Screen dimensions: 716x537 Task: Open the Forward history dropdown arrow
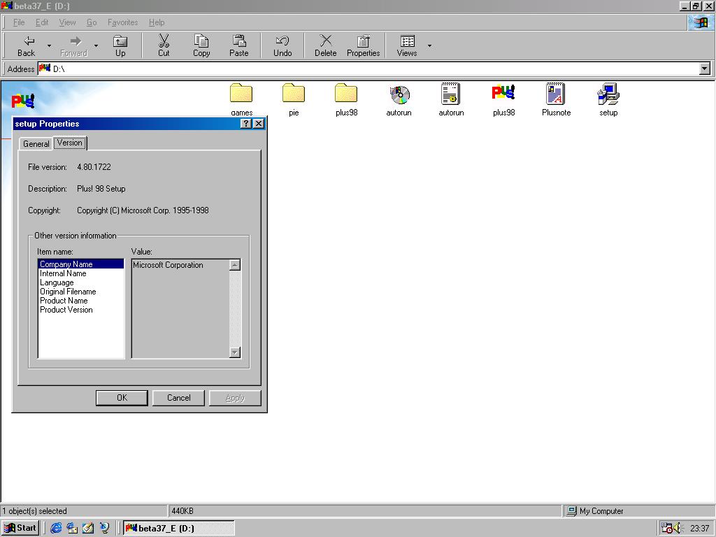[x=96, y=45]
